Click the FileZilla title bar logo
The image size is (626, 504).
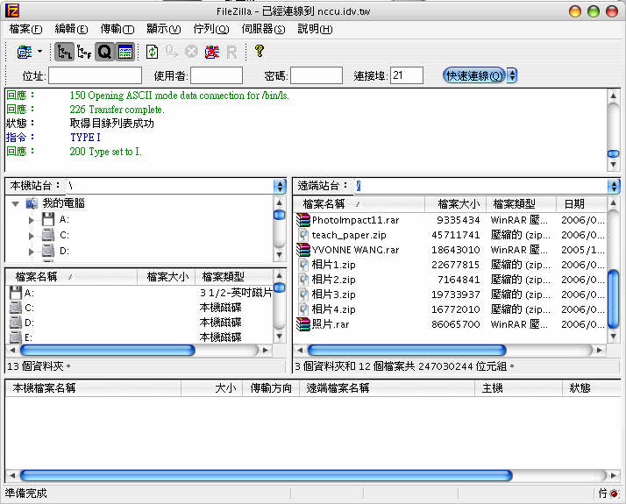tap(12, 11)
